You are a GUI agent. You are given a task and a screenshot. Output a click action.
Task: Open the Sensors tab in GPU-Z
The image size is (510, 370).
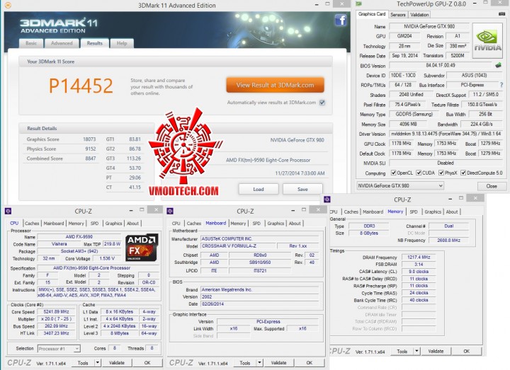click(398, 15)
